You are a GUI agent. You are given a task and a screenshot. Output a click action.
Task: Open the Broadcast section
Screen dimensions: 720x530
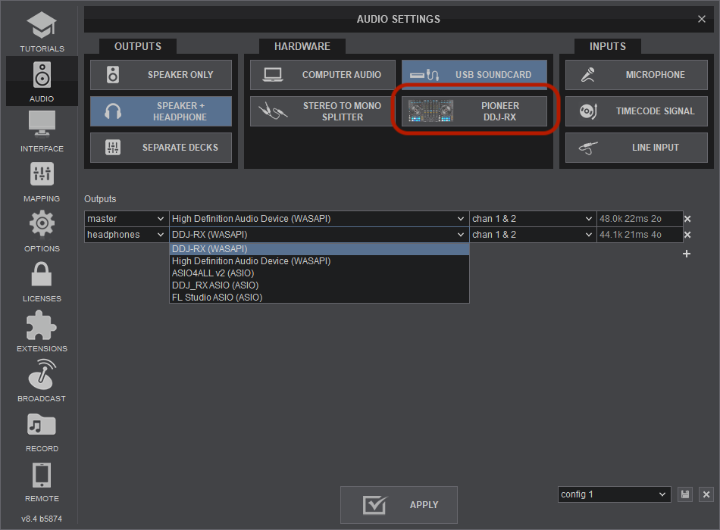pos(42,382)
